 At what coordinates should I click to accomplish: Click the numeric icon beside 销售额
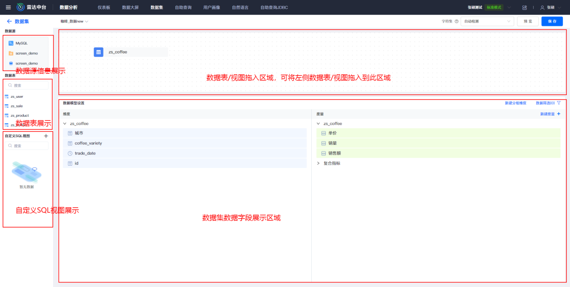(x=323, y=153)
